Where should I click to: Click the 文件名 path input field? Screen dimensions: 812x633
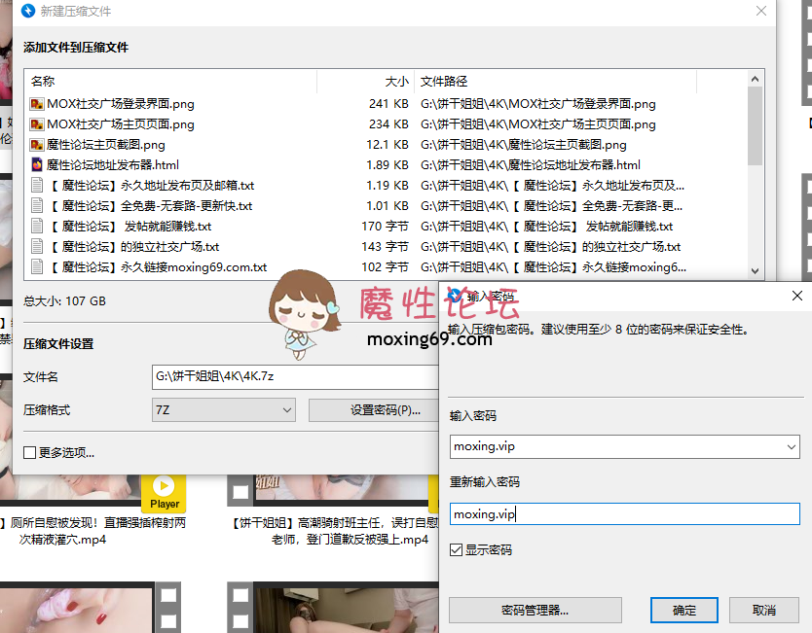(x=282, y=377)
